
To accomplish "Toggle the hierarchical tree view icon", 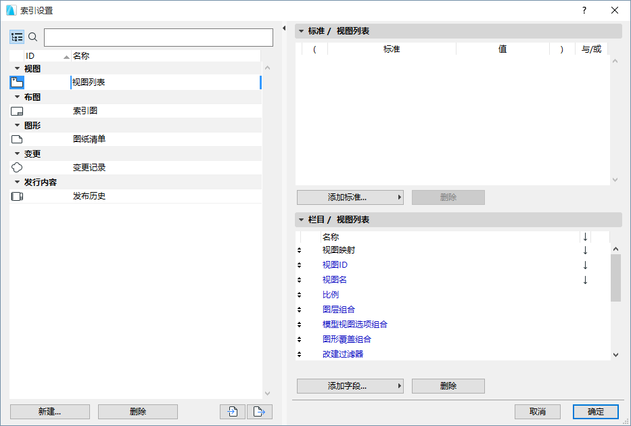I will click(17, 37).
